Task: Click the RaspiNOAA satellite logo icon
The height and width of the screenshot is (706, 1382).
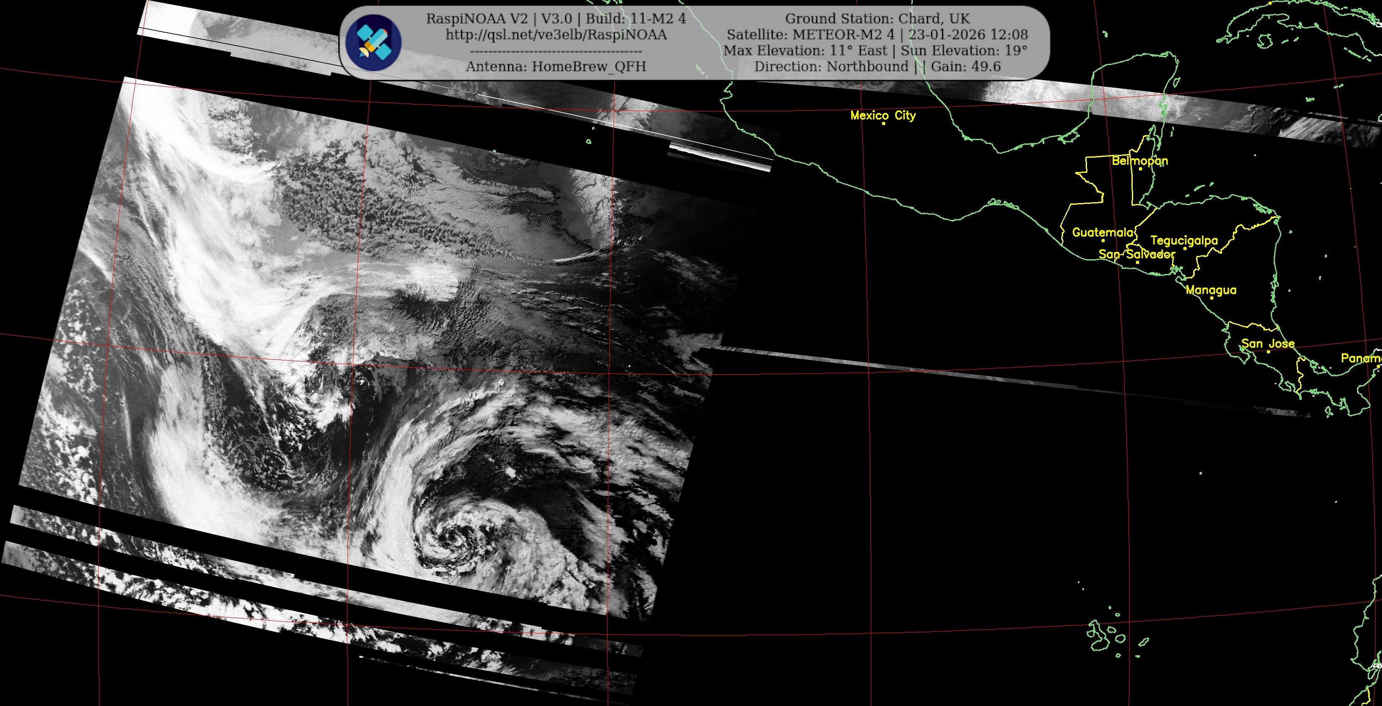Action: tap(373, 43)
